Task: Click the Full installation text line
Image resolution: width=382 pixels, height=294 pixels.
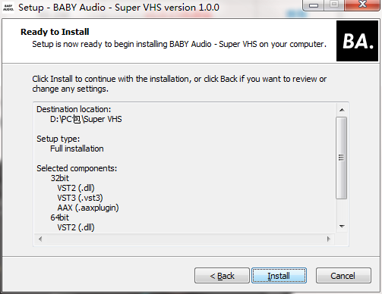Action: point(77,149)
